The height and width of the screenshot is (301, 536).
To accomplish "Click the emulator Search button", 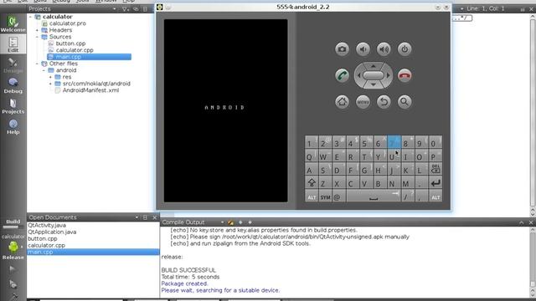I will click(405, 102).
